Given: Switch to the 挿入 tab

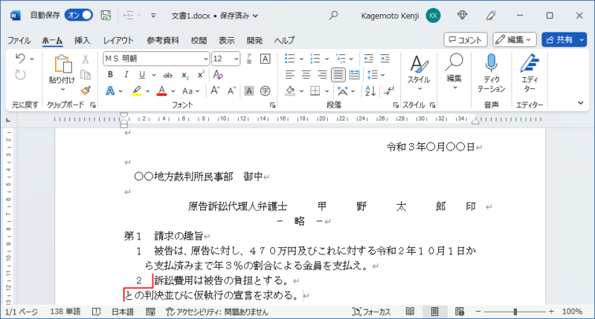Looking at the screenshot, I should (x=83, y=40).
